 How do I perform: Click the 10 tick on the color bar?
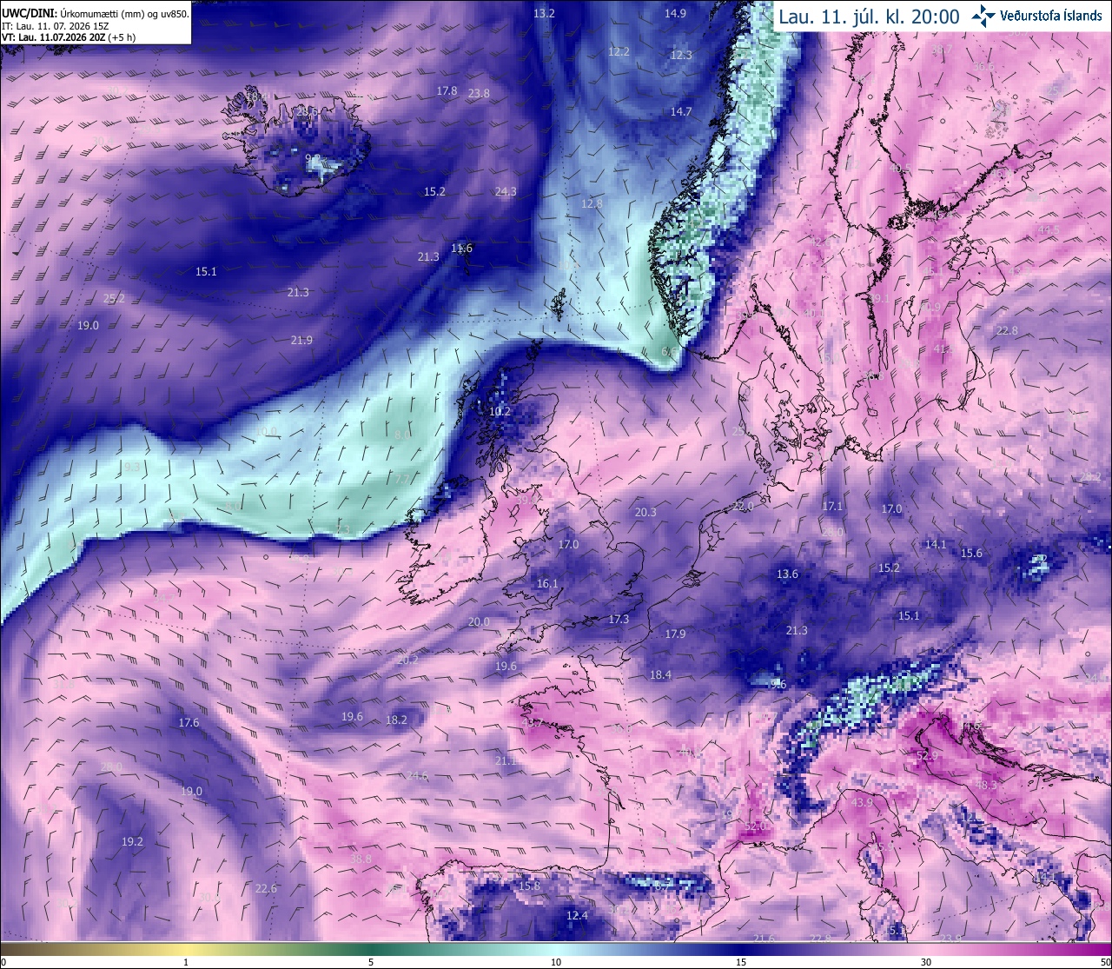tap(556, 962)
